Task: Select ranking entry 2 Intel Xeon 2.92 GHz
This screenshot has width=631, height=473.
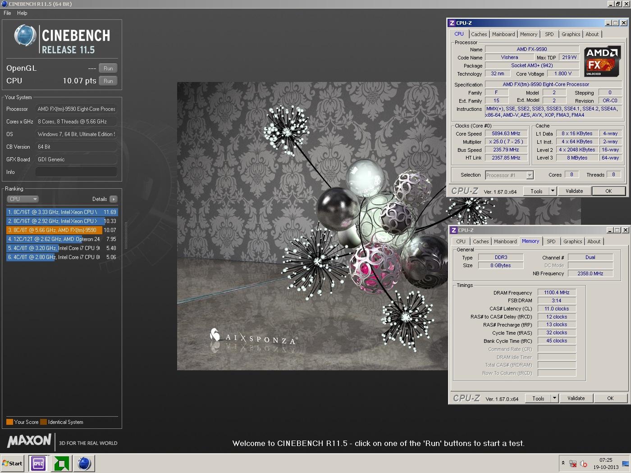Action: pos(62,221)
